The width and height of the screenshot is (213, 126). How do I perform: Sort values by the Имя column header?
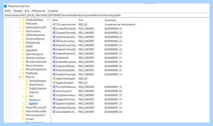(55, 20)
